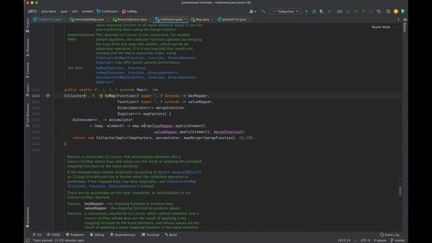Click the Git update project icon

[x=348, y=11]
